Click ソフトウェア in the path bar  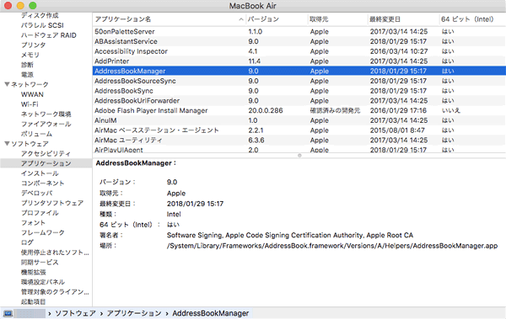click(75, 313)
